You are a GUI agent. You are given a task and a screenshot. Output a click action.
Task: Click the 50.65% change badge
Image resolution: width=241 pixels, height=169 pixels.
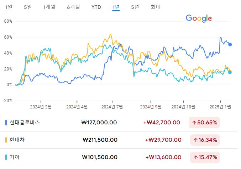[x=204, y=123]
